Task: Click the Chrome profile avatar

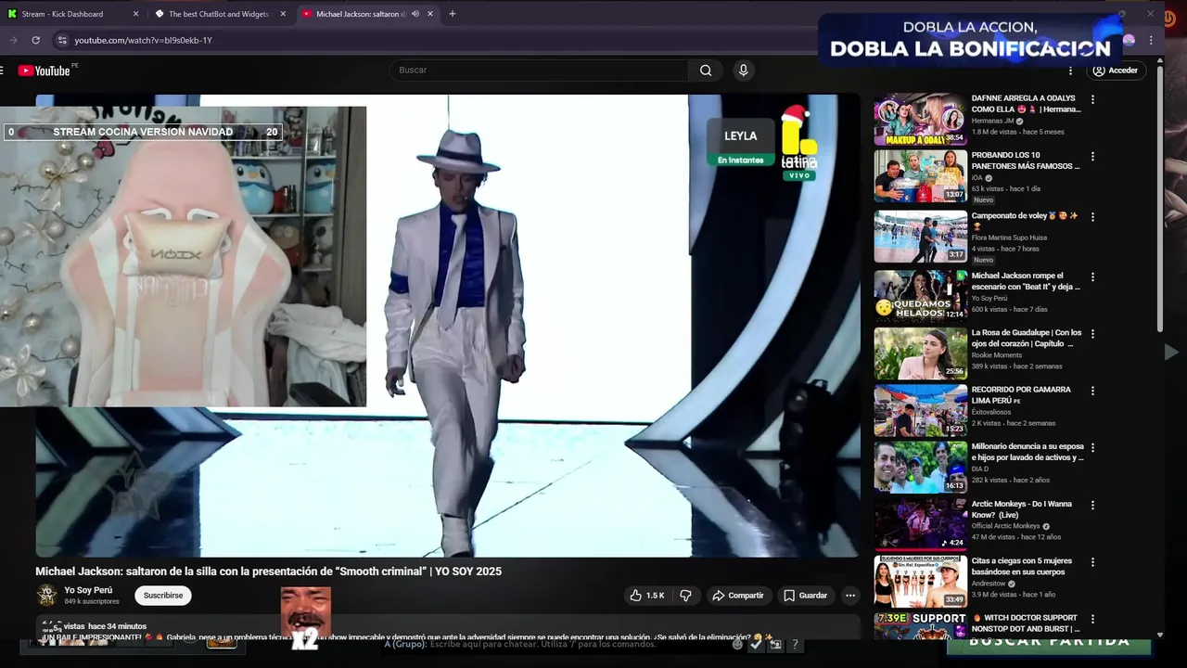Action: tap(1129, 40)
